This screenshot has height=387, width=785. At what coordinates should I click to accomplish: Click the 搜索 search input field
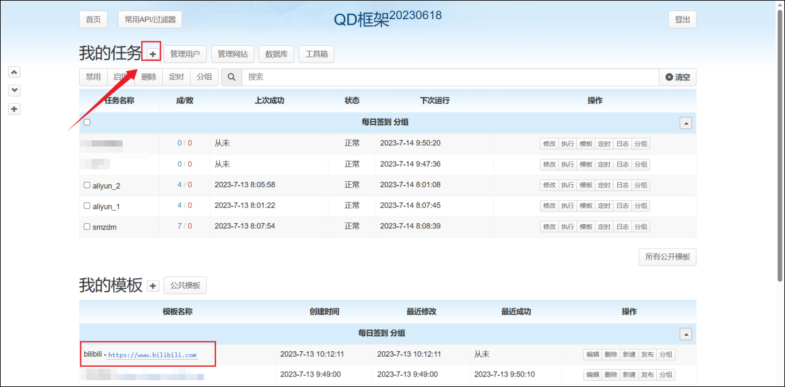(x=451, y=77)
